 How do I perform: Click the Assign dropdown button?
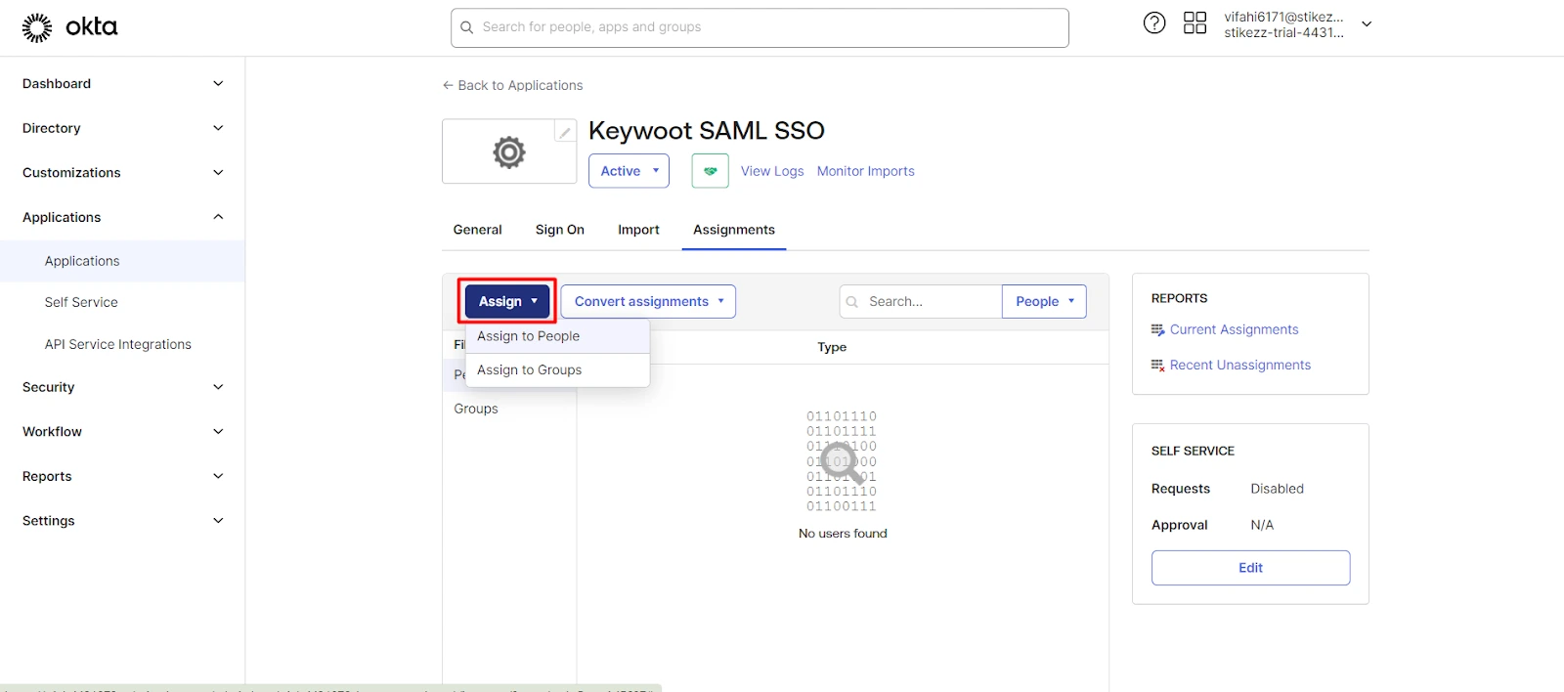coord(507,302)
